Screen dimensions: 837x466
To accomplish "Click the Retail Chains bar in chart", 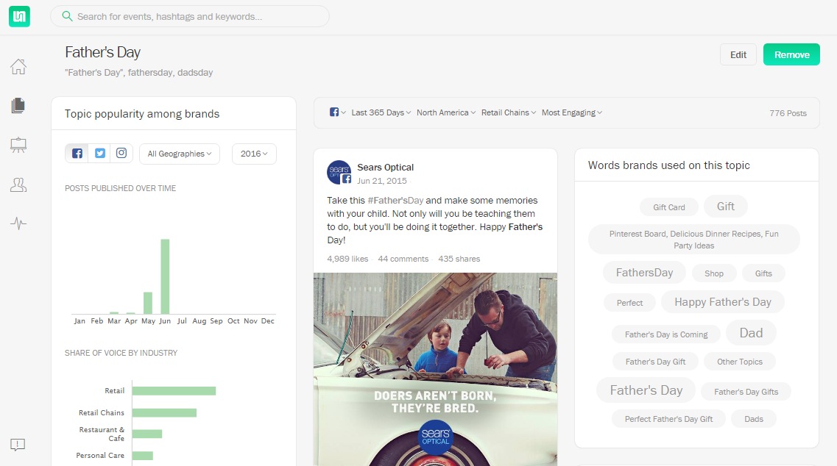I will [164, 412].
